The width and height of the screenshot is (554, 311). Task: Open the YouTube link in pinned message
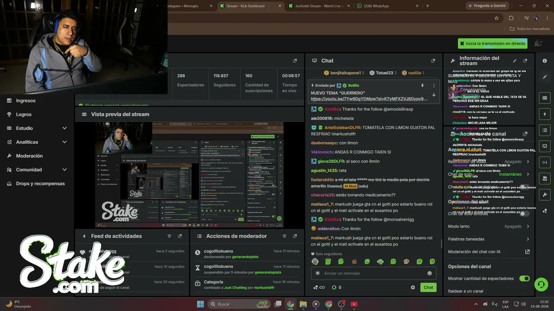tap(369, 99)
